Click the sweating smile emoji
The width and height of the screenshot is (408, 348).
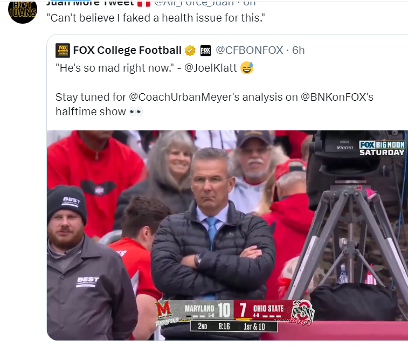pyautogui.click(x=247, y=68)
